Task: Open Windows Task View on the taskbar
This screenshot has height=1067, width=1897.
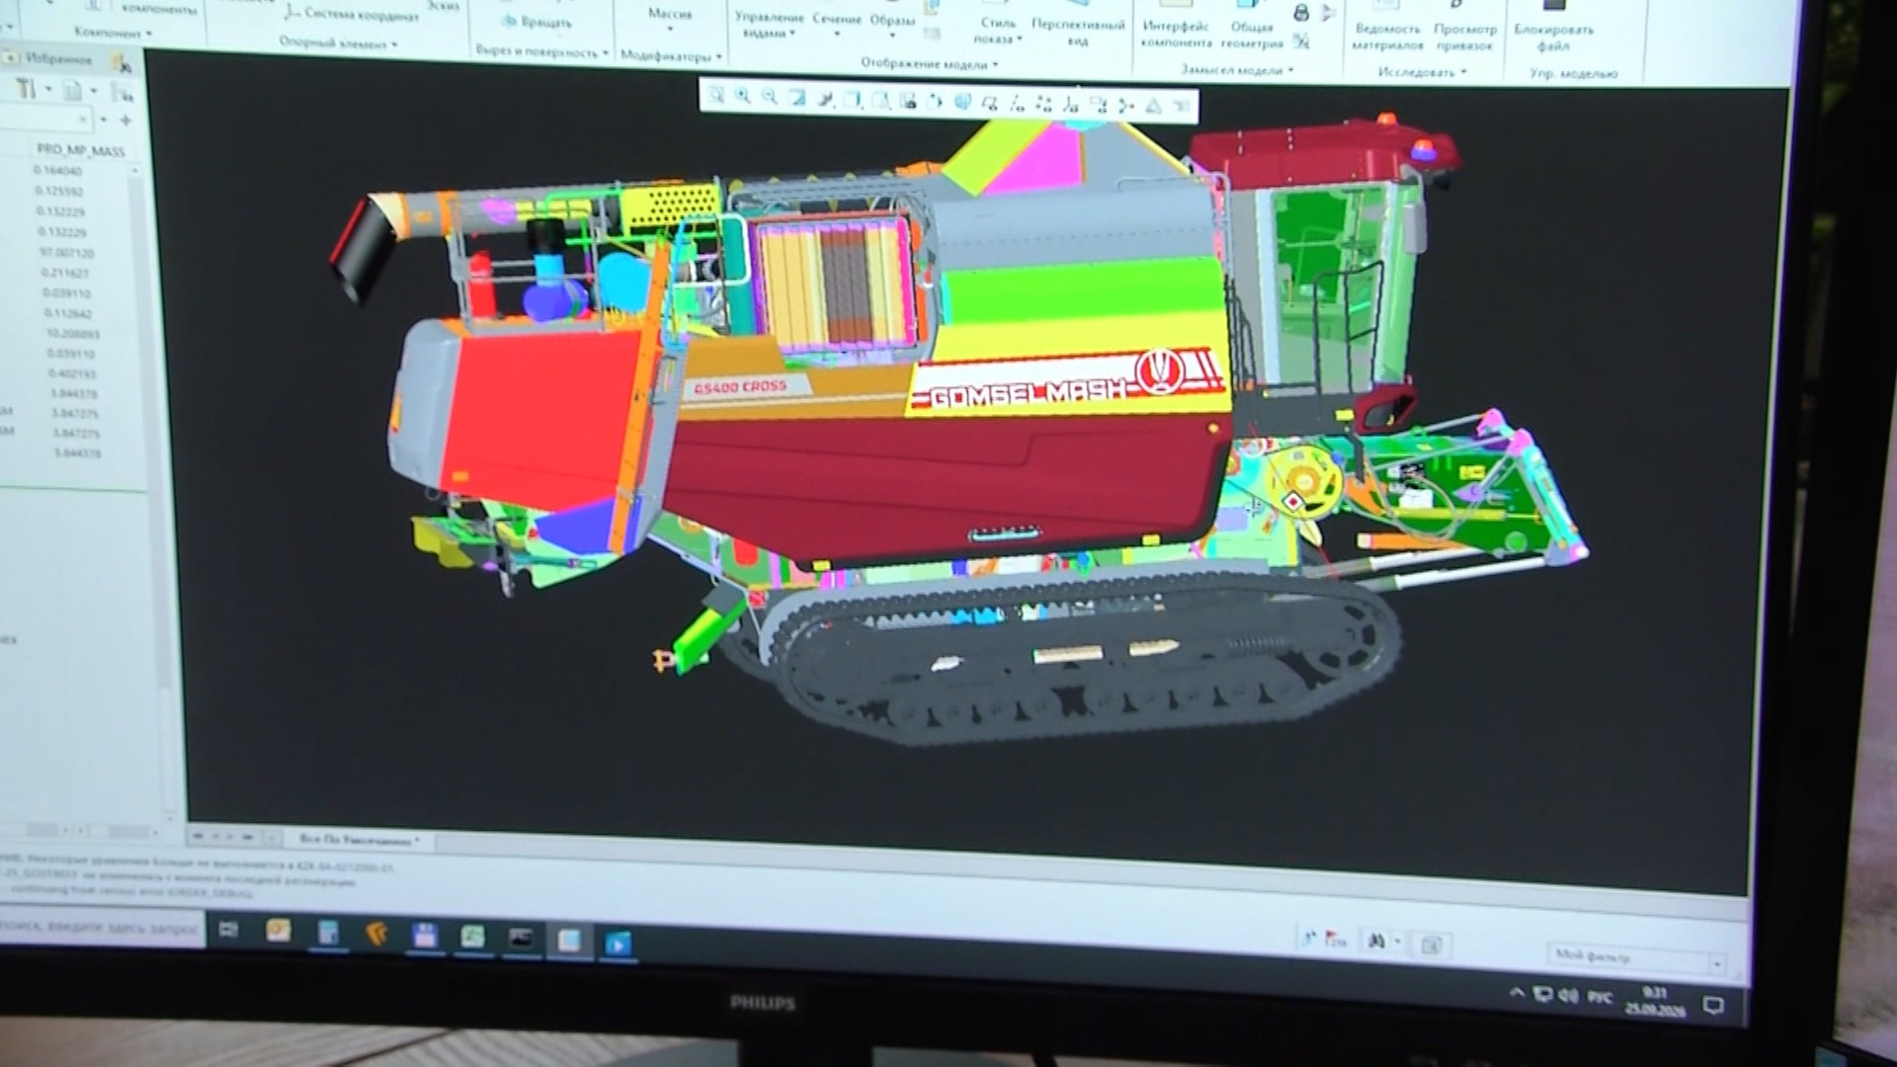Action: pos(228,930)
